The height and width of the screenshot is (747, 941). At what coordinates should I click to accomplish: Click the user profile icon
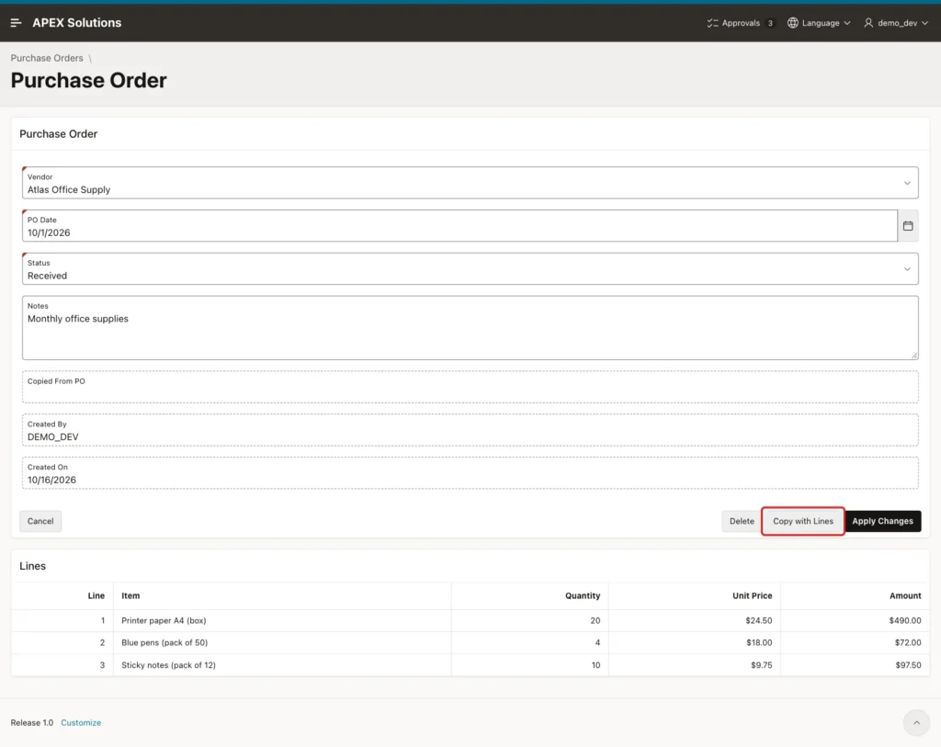[x=868, y=23]
